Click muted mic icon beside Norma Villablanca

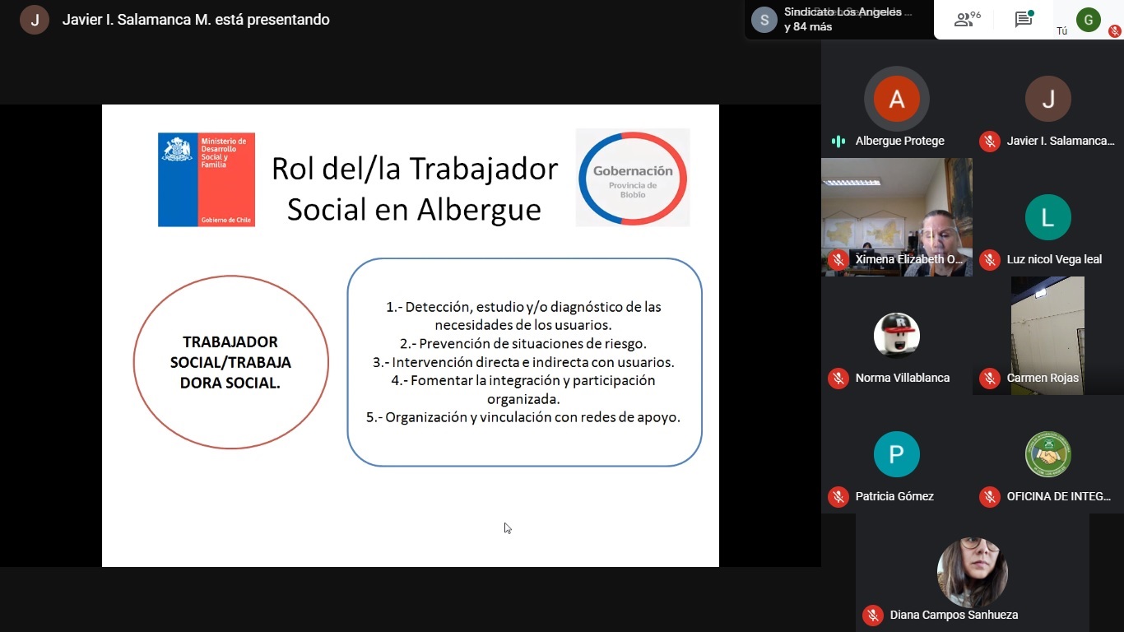[x=838, y=378]
